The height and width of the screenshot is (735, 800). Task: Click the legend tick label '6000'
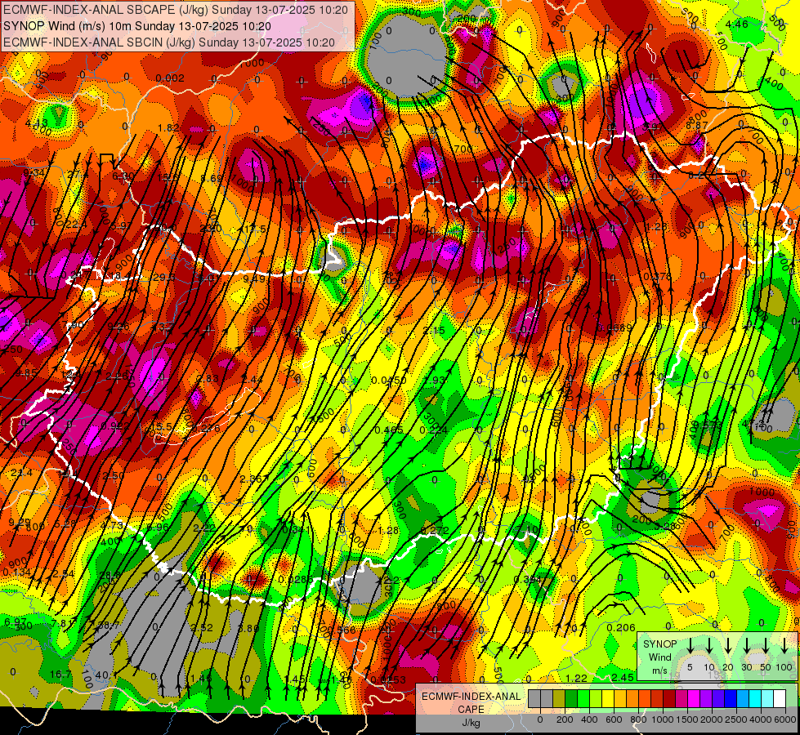tap(785, 719)
